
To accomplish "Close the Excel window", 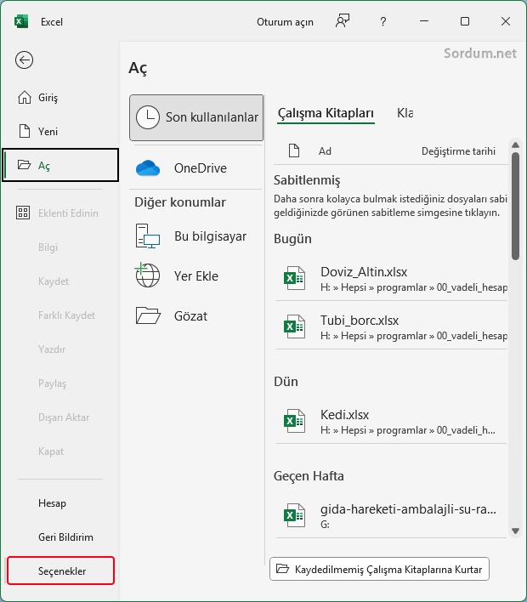I will pos(506,21).
